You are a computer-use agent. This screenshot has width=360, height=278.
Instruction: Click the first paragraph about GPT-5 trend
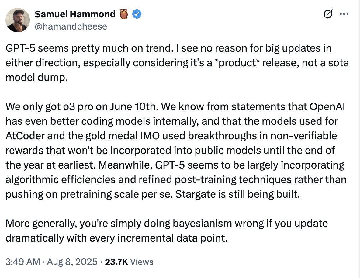click(x=177, y=63)
